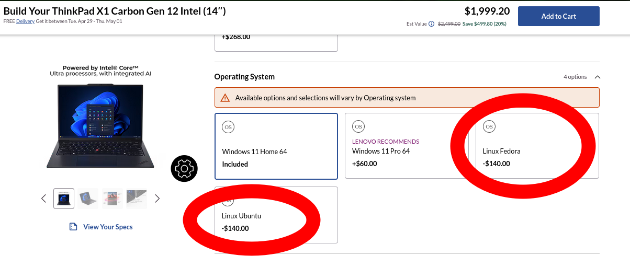The width and height of the screenshot is (630, 256).
Task: Click the warning triangle icon in alert
Action: click(225, 98)
